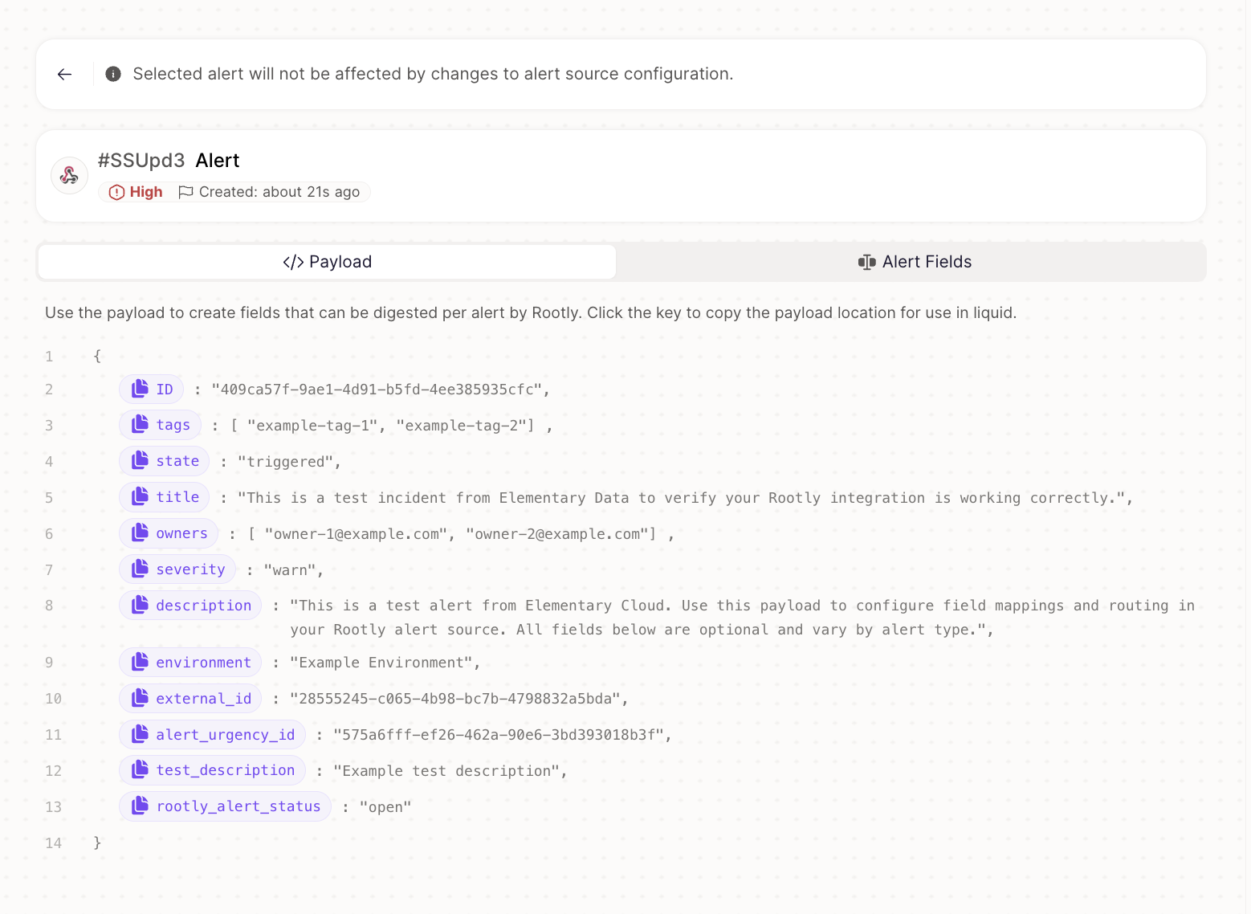Click the "example-tag-1" value
This screenshot has width=1251, height=914.
[312, 426]
